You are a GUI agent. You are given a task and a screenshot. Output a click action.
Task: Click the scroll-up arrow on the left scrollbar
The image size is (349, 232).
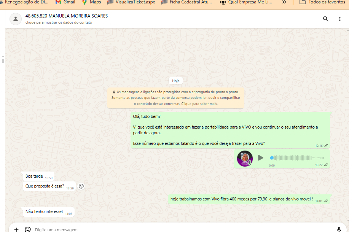click(3, 57)
